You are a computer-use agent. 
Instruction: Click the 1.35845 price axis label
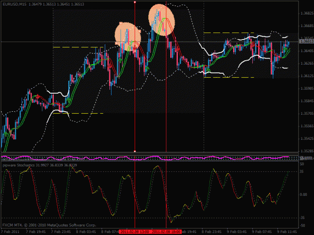(307, 101)
